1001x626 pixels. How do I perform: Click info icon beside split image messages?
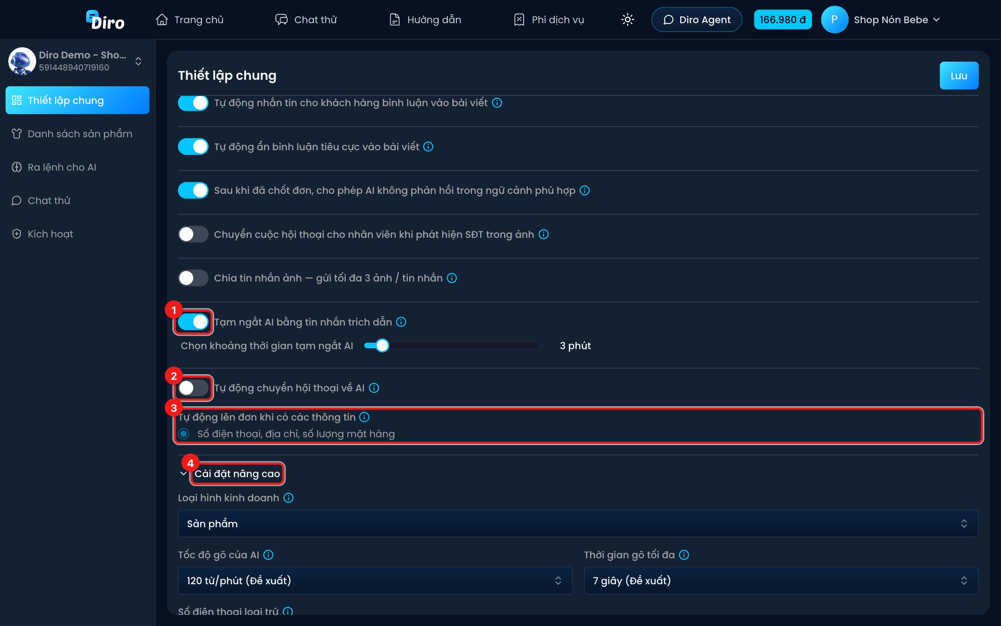pos(451,278)
